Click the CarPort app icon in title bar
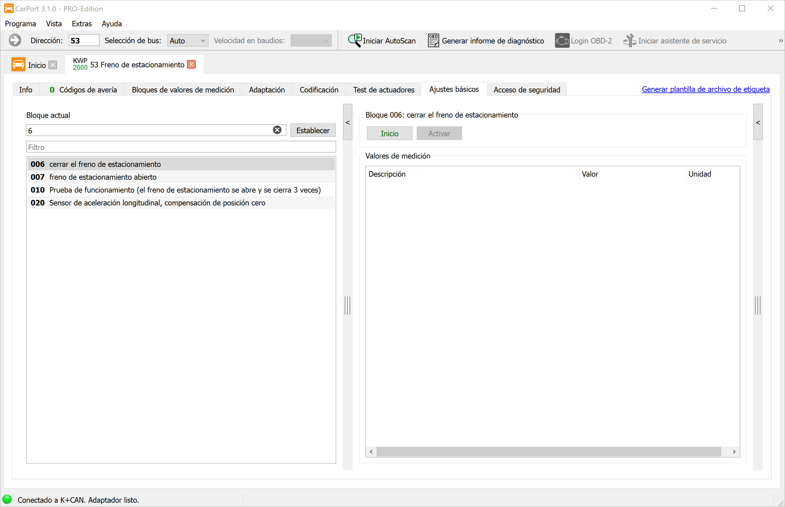This screenshot has width=785, height=507. click(9, 8)
